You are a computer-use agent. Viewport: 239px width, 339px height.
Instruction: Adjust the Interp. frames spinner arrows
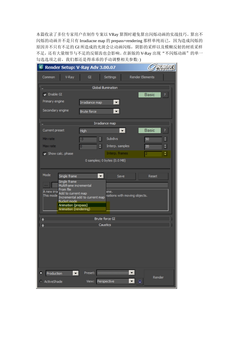[x=165, y=154]
